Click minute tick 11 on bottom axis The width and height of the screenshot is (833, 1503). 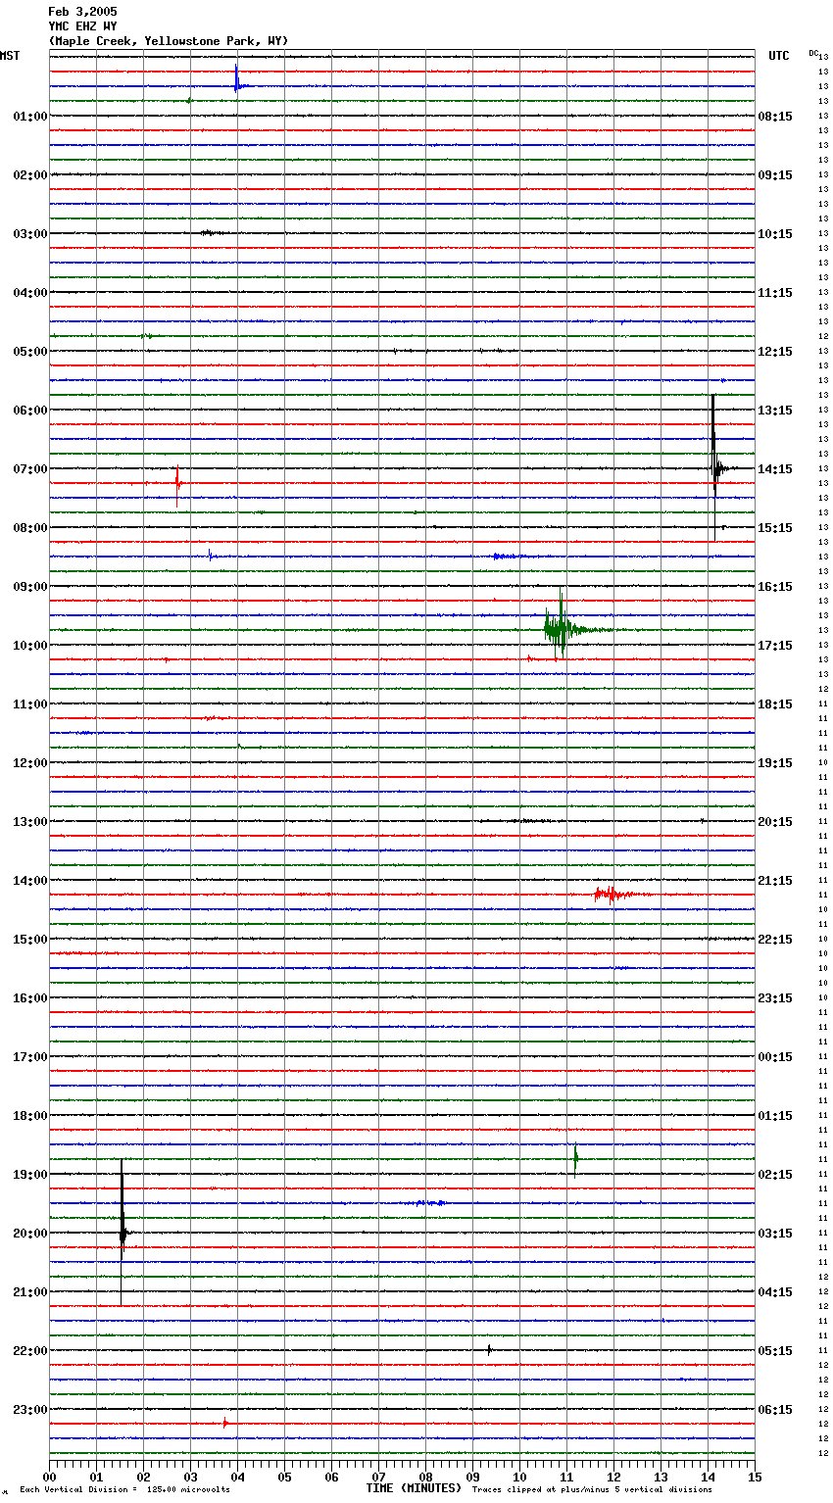pos(566,1477)
